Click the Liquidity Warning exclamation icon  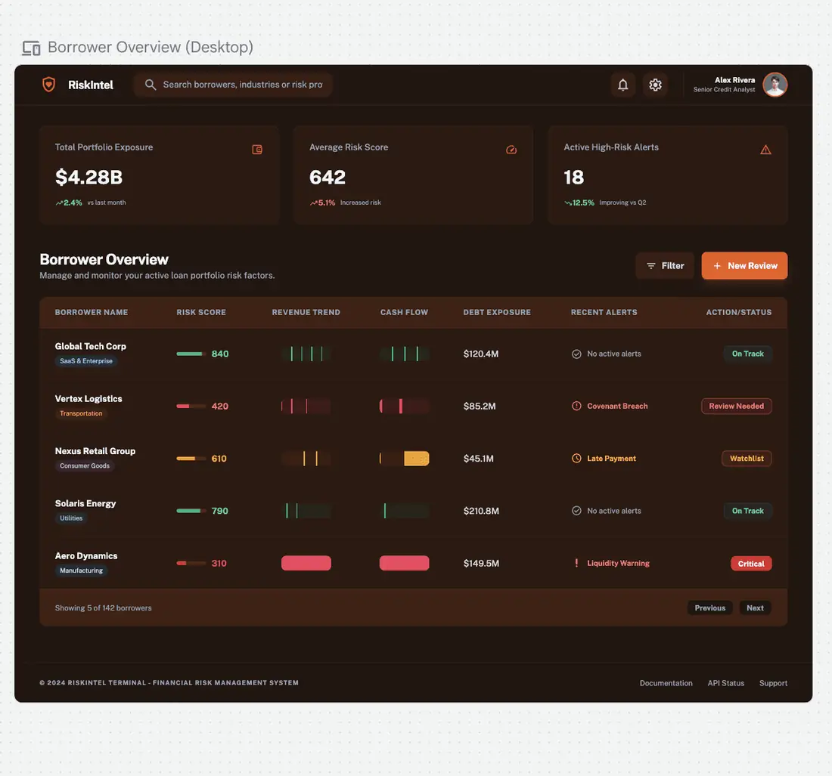coord(576,563)
